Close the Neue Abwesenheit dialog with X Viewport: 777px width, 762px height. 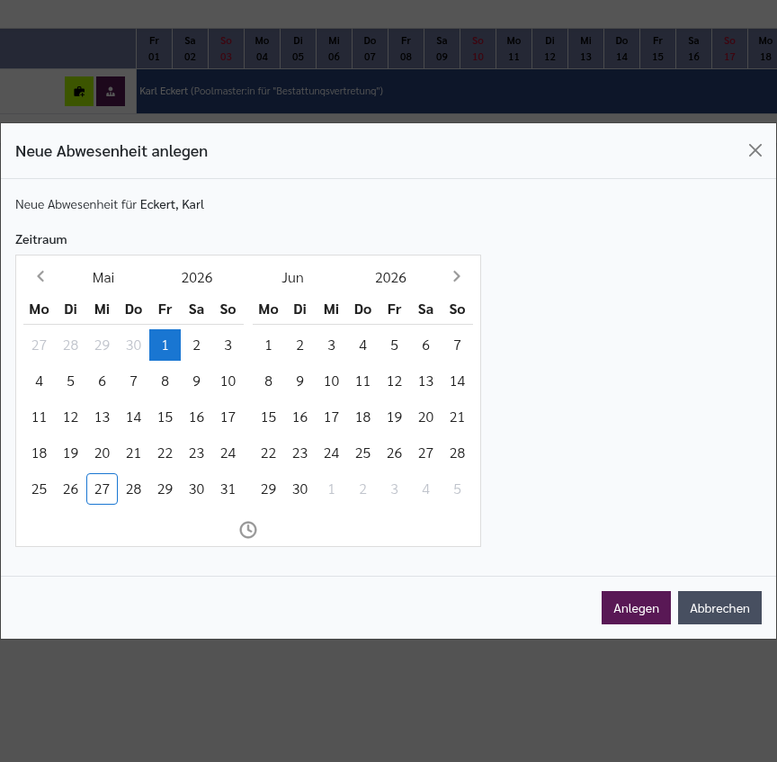pyautogui.click(x=755, y=150)
